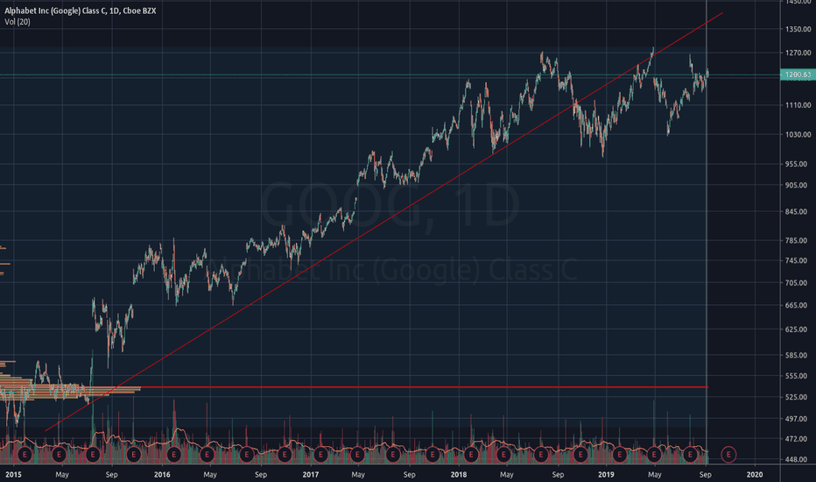Open the earnings marker directly above 2019 label
Image resolution: width=816 pixels, height=482 pixels.
tap(619, 455)
